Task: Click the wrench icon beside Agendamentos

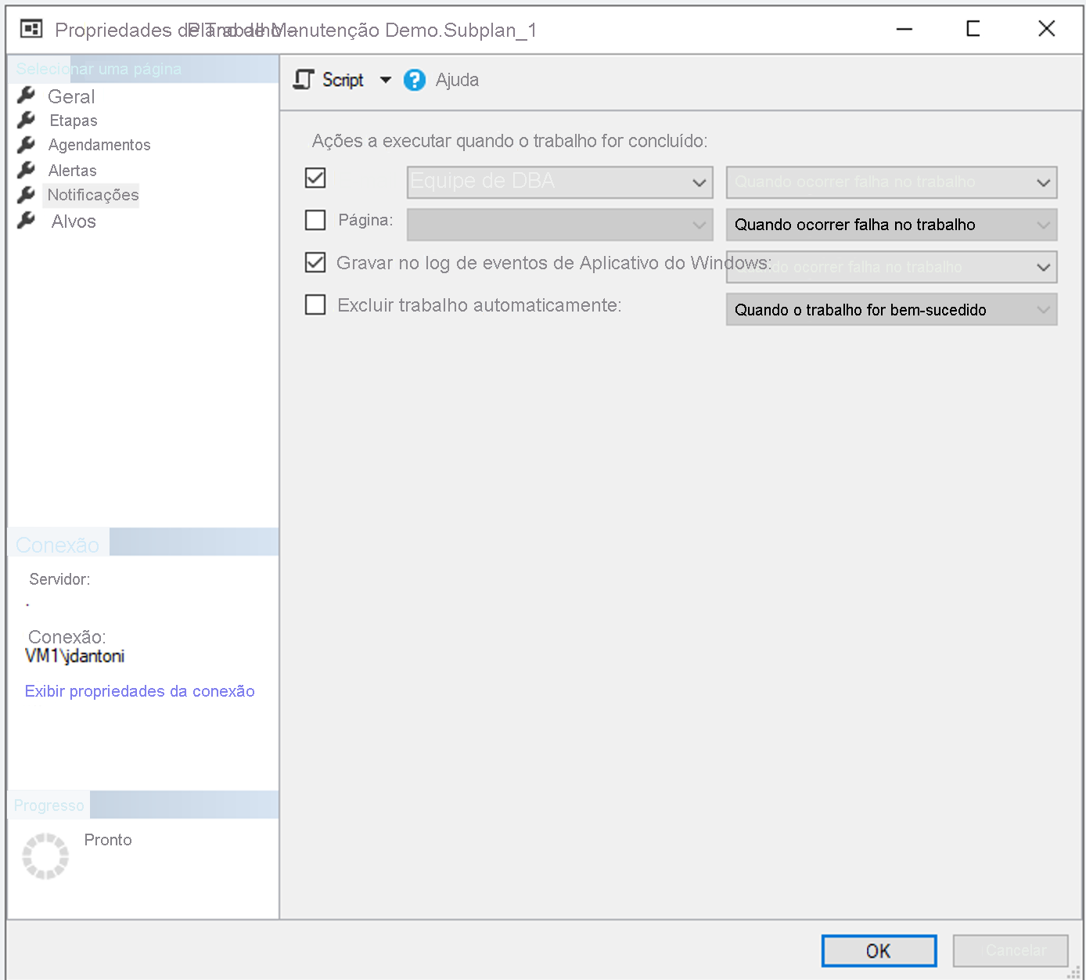Action: coord(26,144)
